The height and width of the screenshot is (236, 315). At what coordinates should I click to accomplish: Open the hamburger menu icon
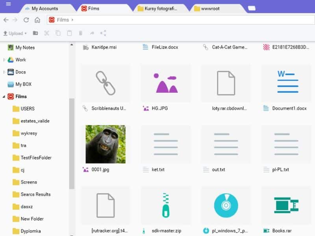click(x=8, y=4)
